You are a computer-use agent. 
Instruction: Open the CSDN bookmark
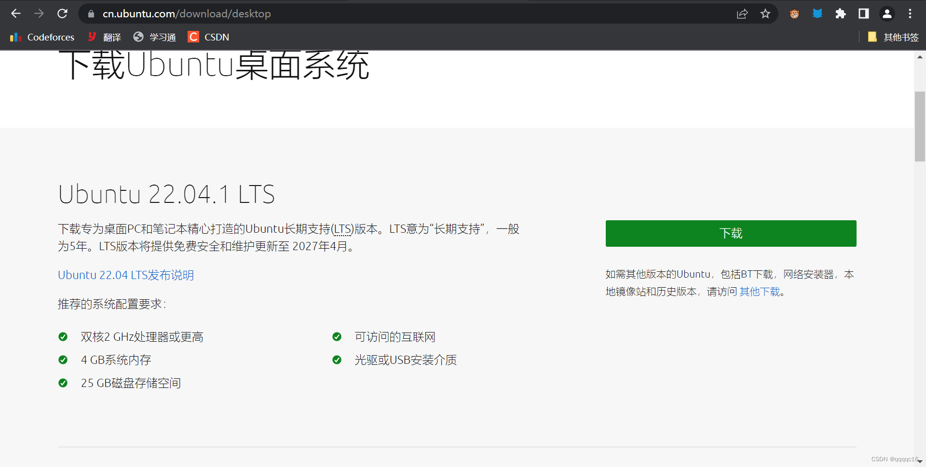tap(208, 37)
